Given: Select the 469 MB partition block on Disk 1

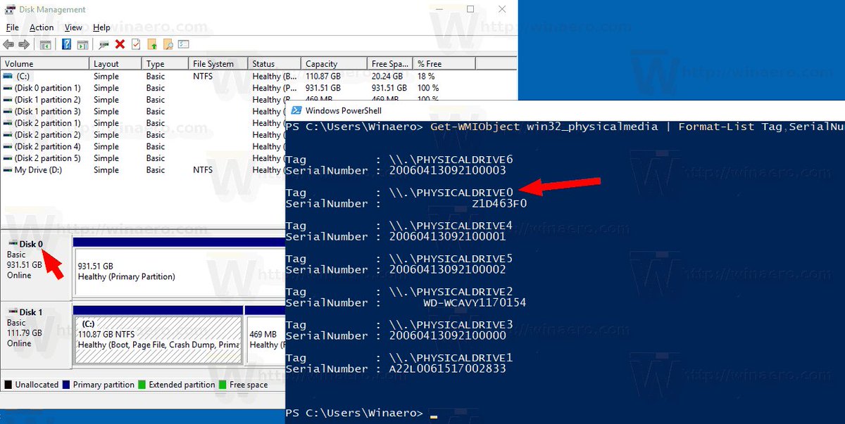Looking at the screenshot, I should point(265,335).
